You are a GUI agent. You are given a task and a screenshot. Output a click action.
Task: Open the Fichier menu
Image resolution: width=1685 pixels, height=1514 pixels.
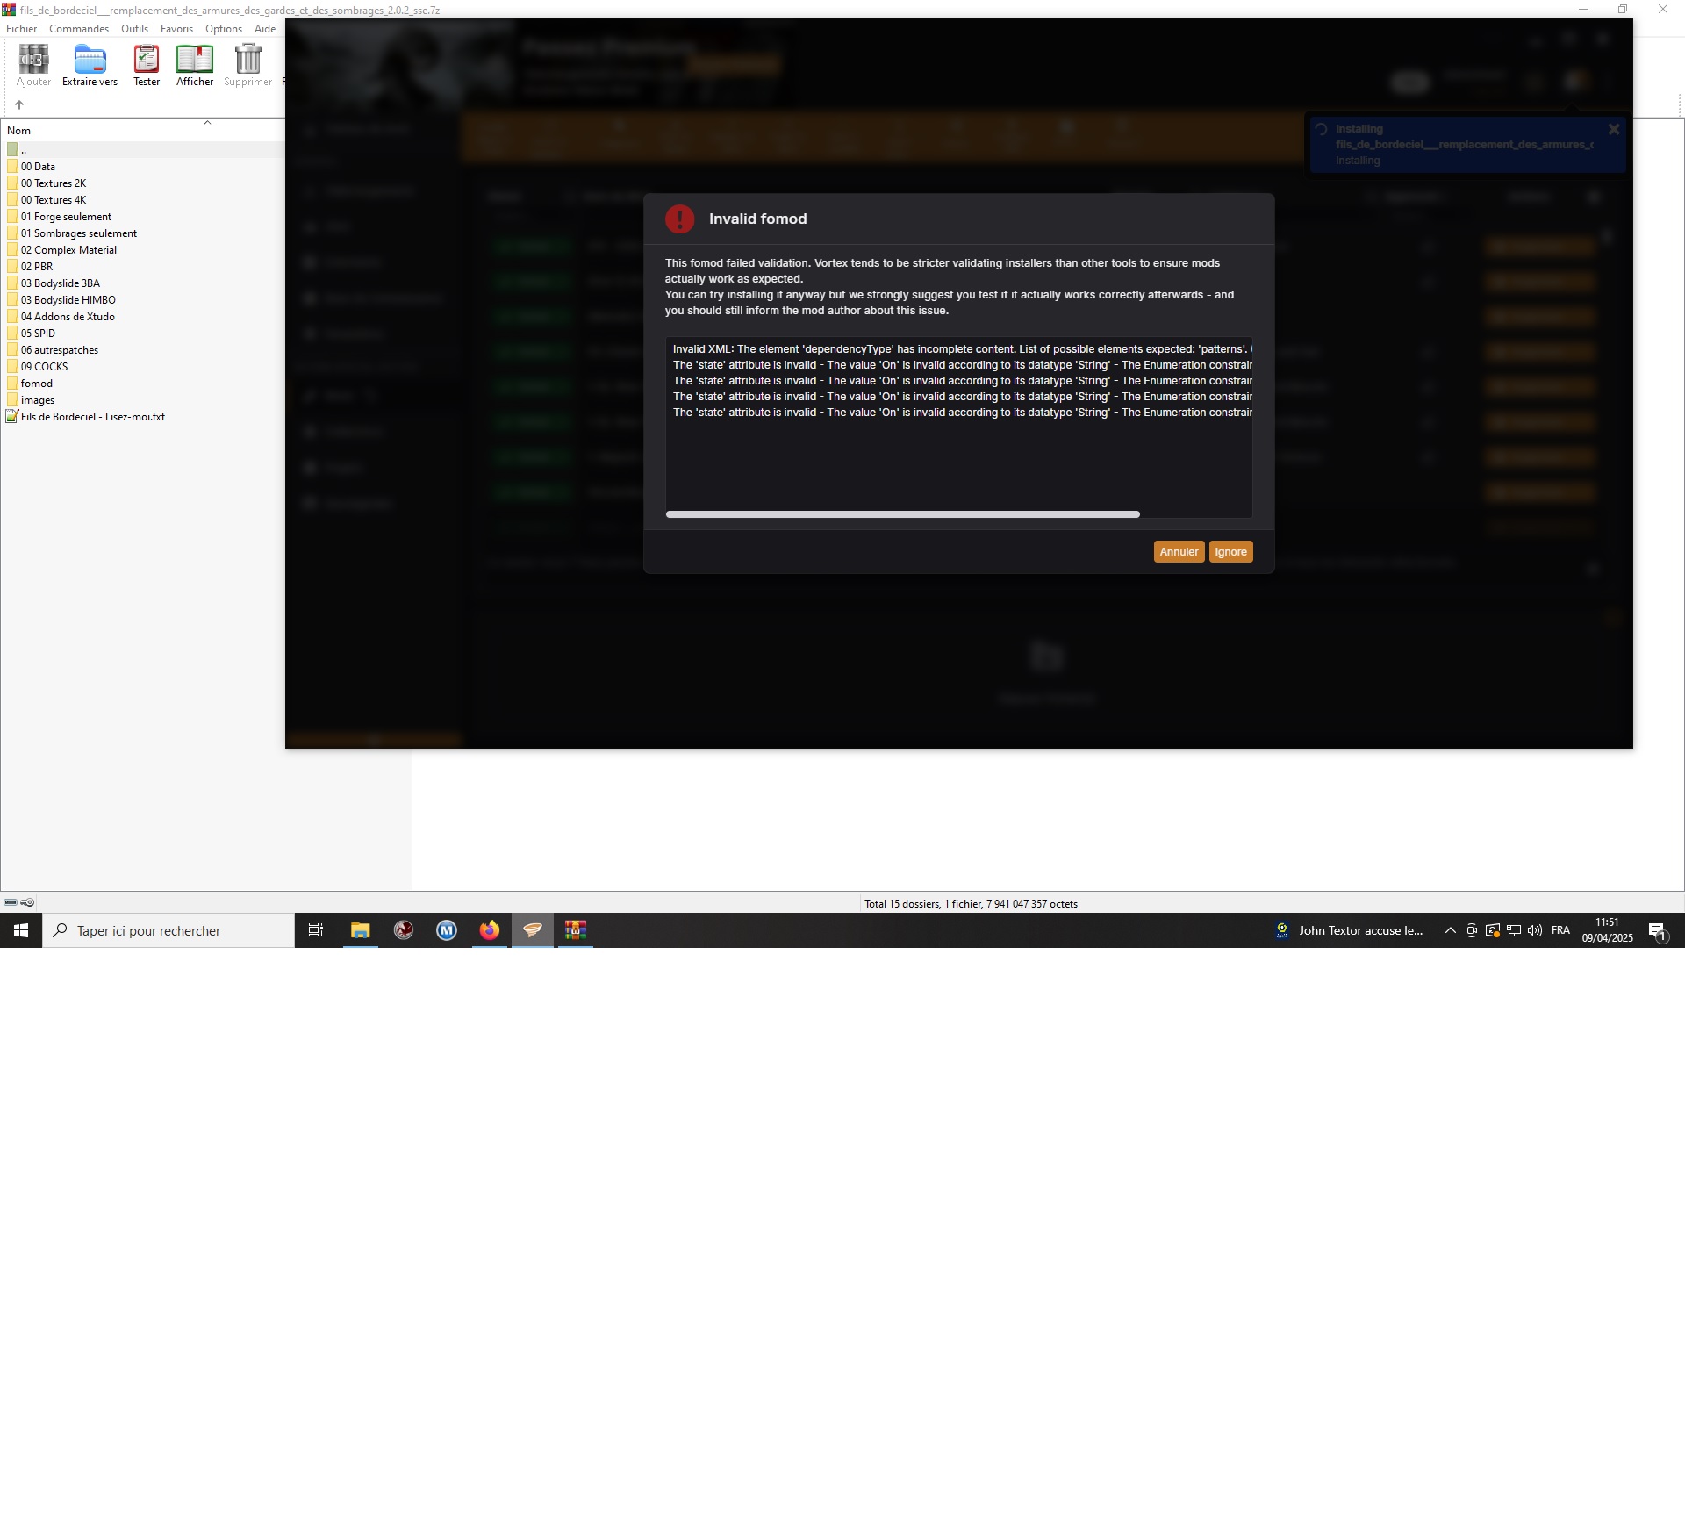[21, 29]
